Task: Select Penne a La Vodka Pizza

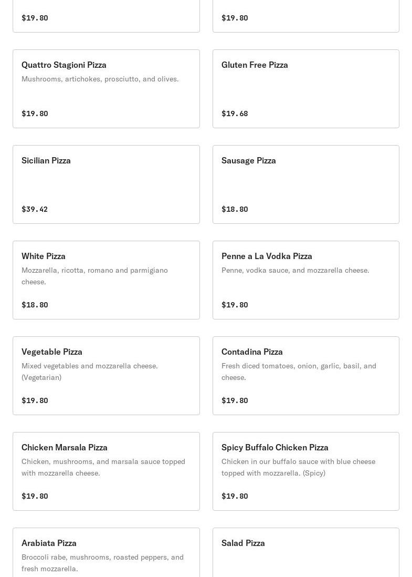Action: click(305, 280)
